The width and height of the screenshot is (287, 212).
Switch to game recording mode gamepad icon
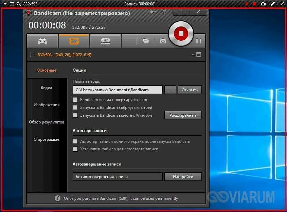point(42,41)
